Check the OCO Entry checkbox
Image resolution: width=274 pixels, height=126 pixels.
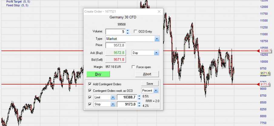pos(135,31)
